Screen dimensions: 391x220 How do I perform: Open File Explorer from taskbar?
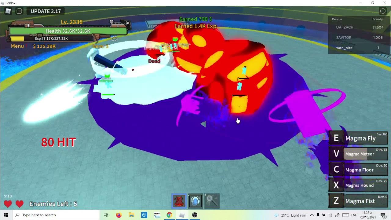click(131, 215)
